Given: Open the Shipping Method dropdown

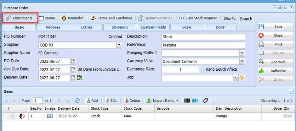Looking at the screenshot, I should pos(242,53).
